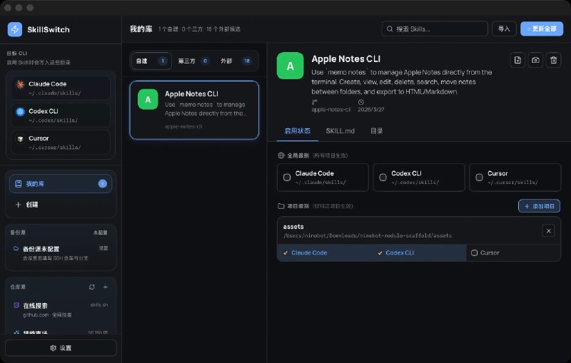Image resolution: width=571 pixels, height=363 pixels.
Task: Enable Cursor global level checkbox
Action: [x=479, y=177]
